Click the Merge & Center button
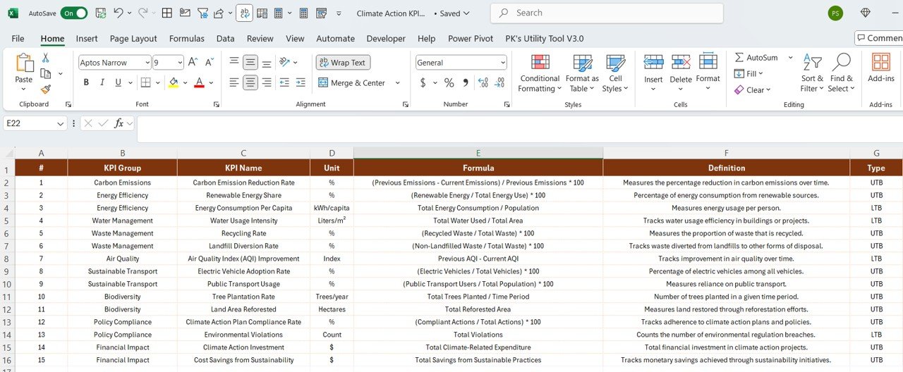This screenshot has height=372, width=903. [x=352, y=82]
